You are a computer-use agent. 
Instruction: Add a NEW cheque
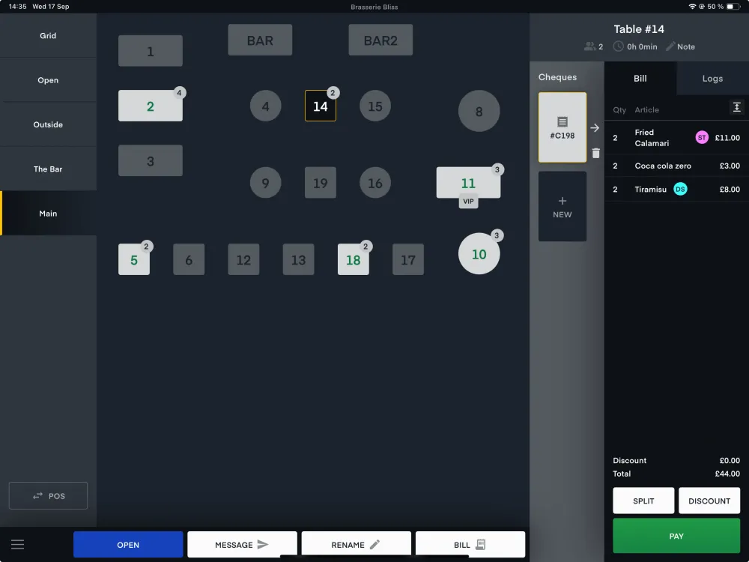click(562, 207)
